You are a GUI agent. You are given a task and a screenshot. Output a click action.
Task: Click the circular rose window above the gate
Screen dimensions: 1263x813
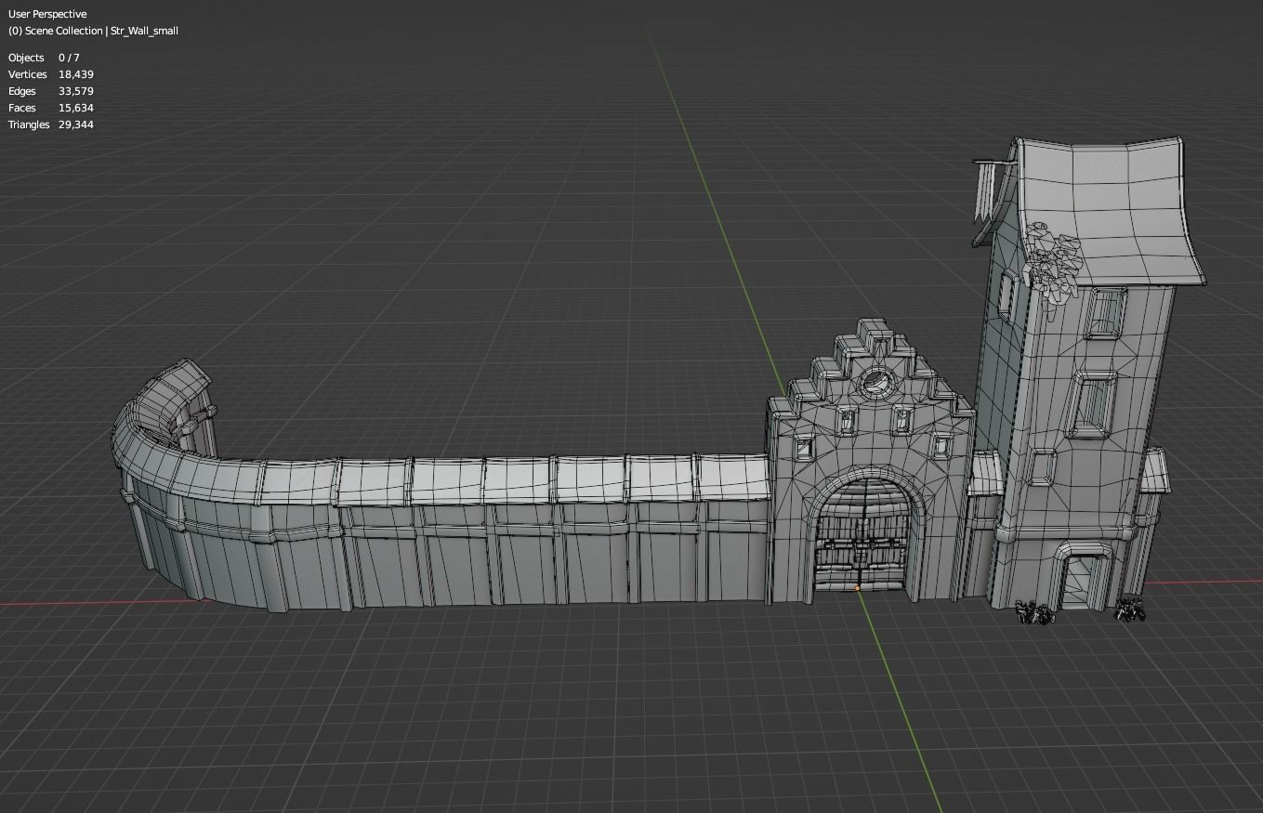[x=878, y=383]
